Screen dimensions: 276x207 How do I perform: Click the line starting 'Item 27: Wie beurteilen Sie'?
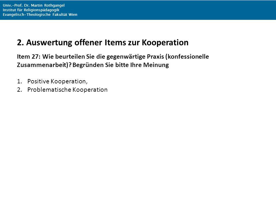pyautogui.click(x=113, y=57)
